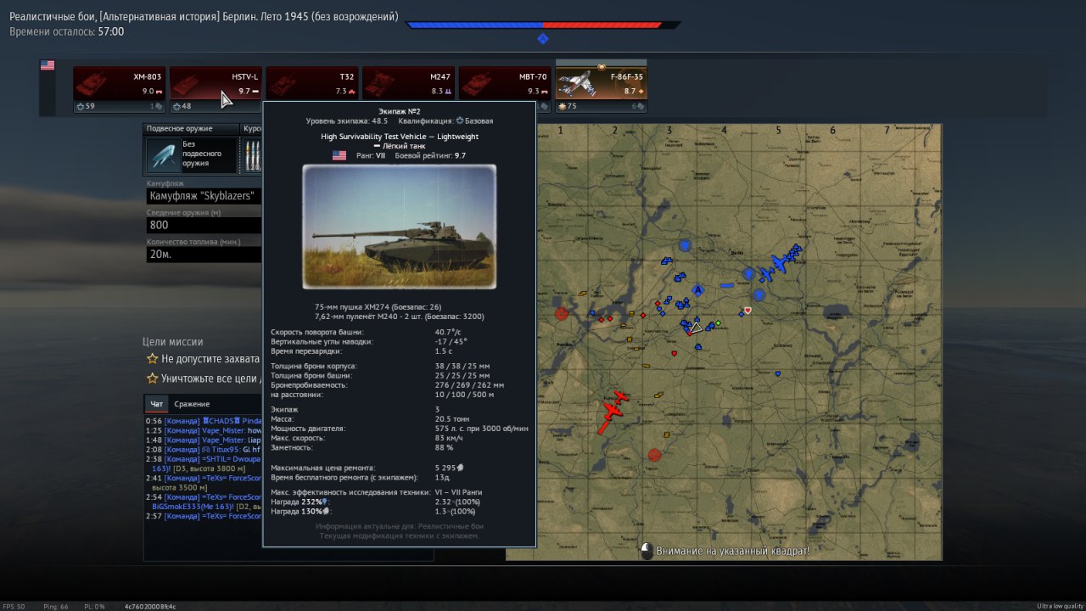Click map grid column label 1
1086x611 pixels.
click(560, 131)
